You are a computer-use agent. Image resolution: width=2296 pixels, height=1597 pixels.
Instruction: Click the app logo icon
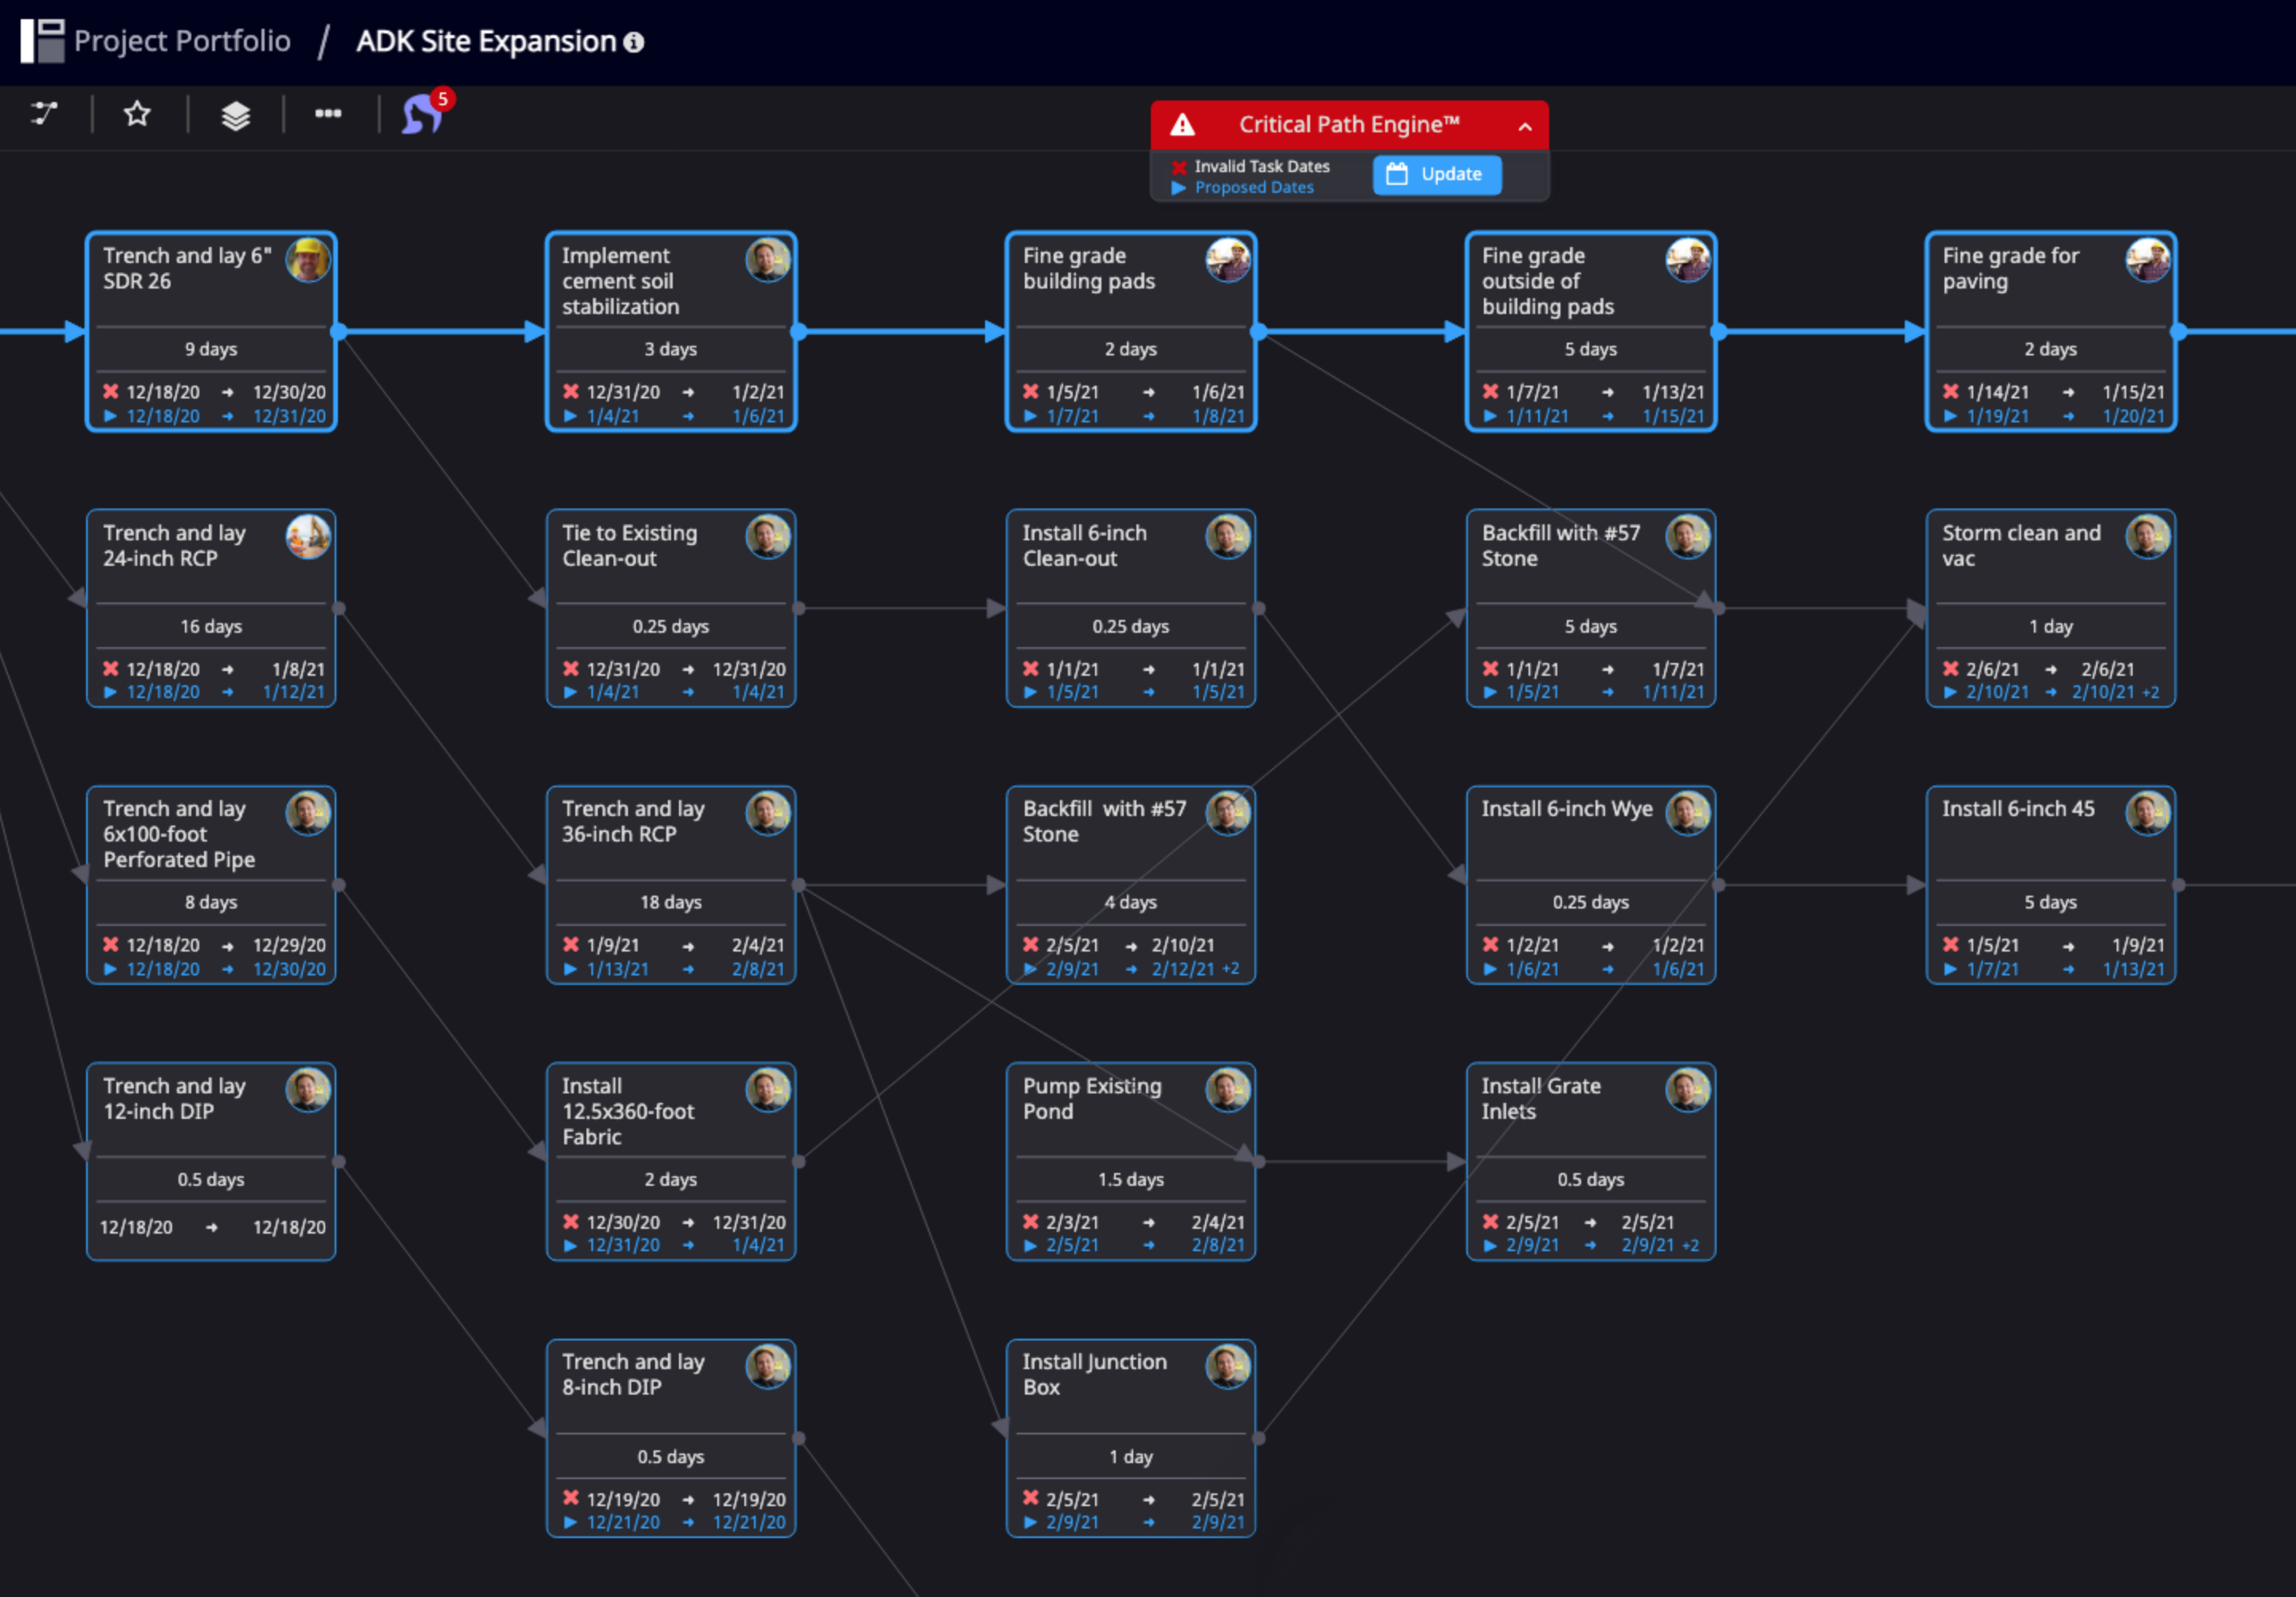pos(42,41)
